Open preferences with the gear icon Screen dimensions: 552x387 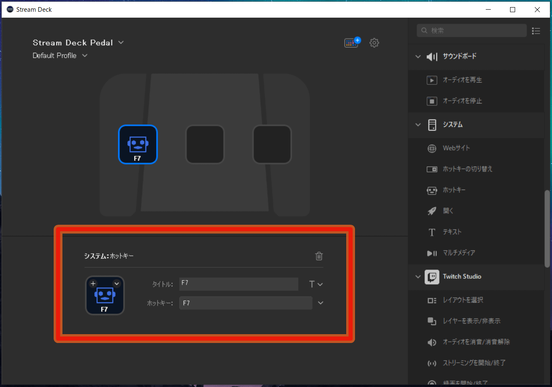click(x=374, y=43)
